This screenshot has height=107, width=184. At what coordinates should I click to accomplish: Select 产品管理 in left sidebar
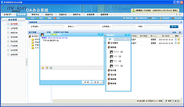(14, 46)
